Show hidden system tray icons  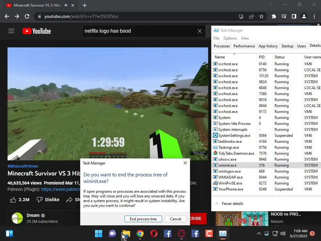[259, 233]
